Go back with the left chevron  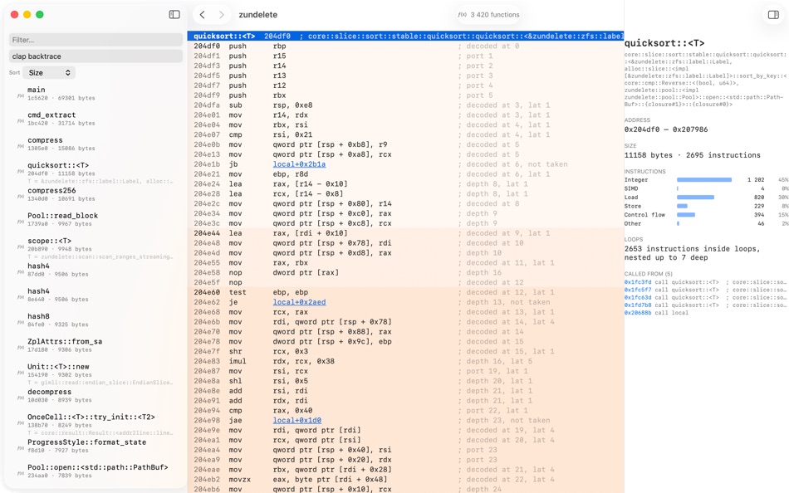[203, 15]
